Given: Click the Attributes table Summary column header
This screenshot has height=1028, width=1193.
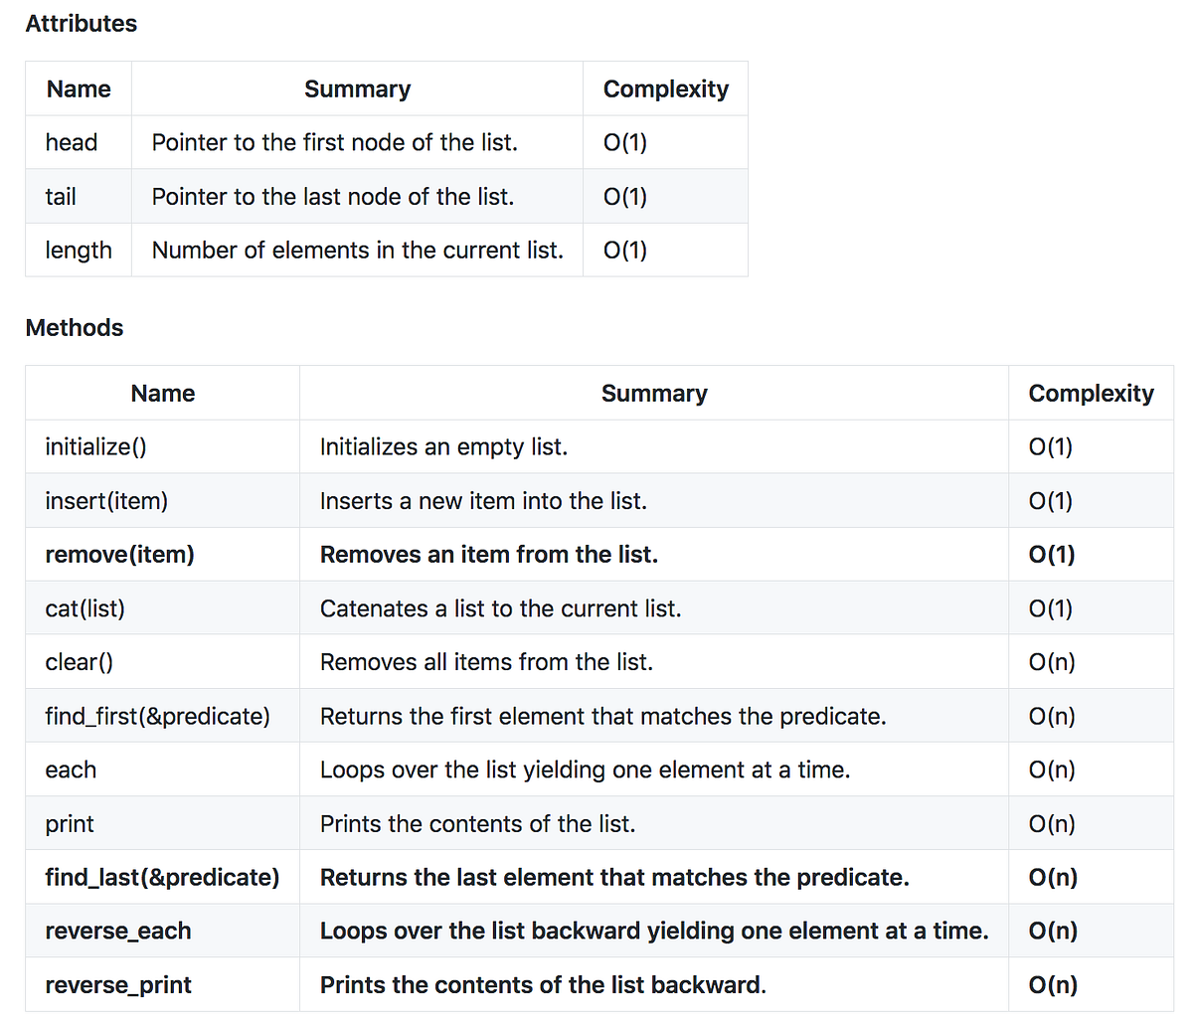Looking at the screenshot, I should click(x=357, y=89).
